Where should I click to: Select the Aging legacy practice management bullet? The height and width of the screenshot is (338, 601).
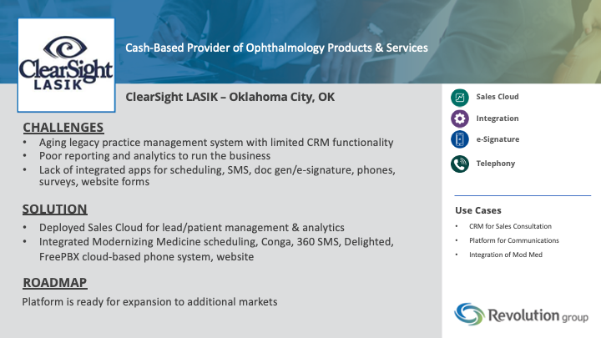click(x=216, y=143)
